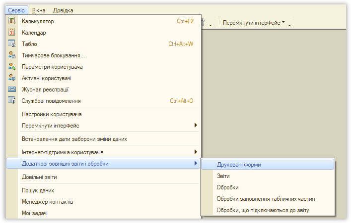Select Обробки заповнення табличних частин

pos(268,199)
